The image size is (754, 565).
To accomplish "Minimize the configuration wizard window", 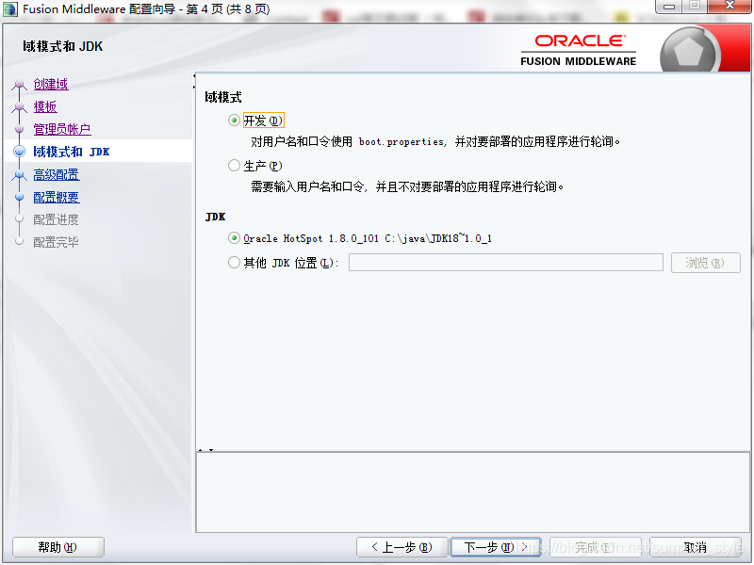I will tap(669, 7).
